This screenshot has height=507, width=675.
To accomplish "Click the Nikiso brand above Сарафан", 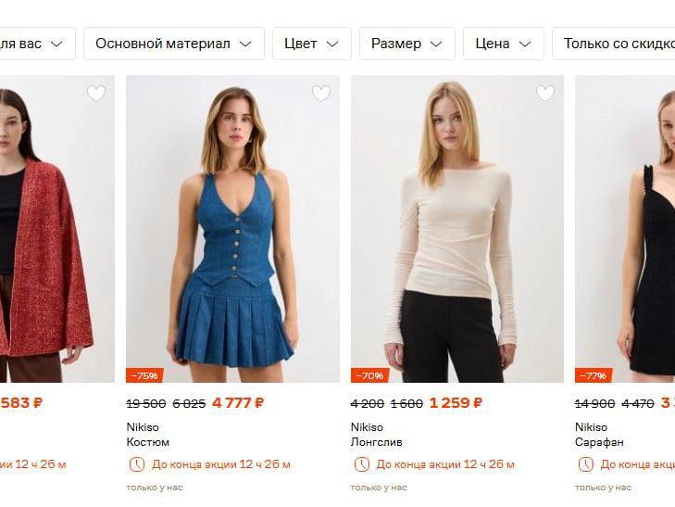I will [x=591, y=427].
